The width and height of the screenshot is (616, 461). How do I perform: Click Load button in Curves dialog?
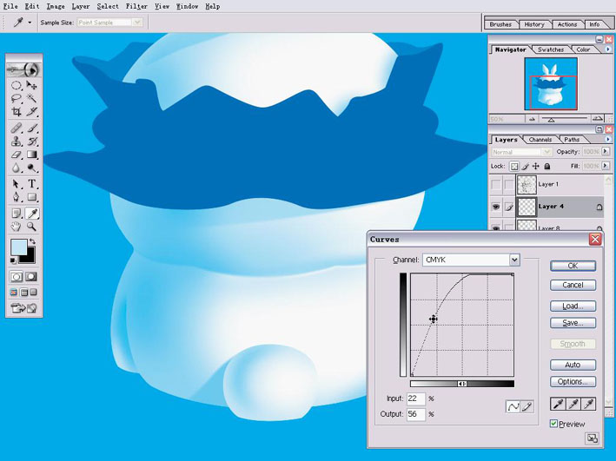click(573, 306)
